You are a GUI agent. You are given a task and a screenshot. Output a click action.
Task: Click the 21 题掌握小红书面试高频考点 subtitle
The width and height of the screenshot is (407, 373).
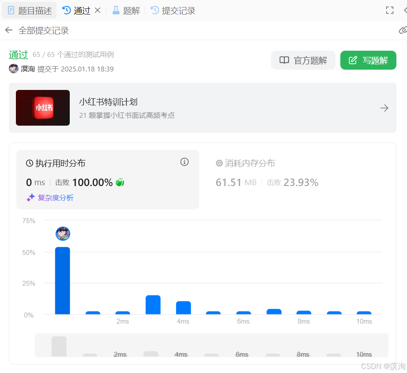click(127, 116)
